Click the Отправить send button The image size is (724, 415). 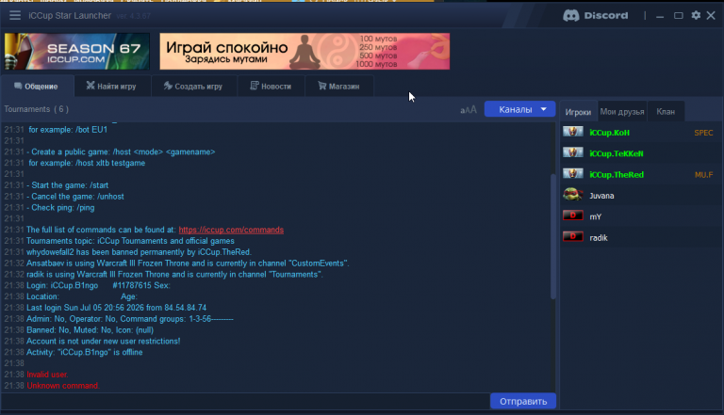coord(522,401)
